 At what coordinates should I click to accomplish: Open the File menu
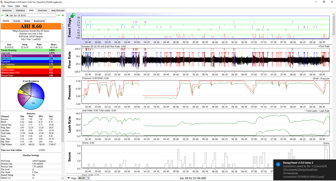click(x=3, y=6)
